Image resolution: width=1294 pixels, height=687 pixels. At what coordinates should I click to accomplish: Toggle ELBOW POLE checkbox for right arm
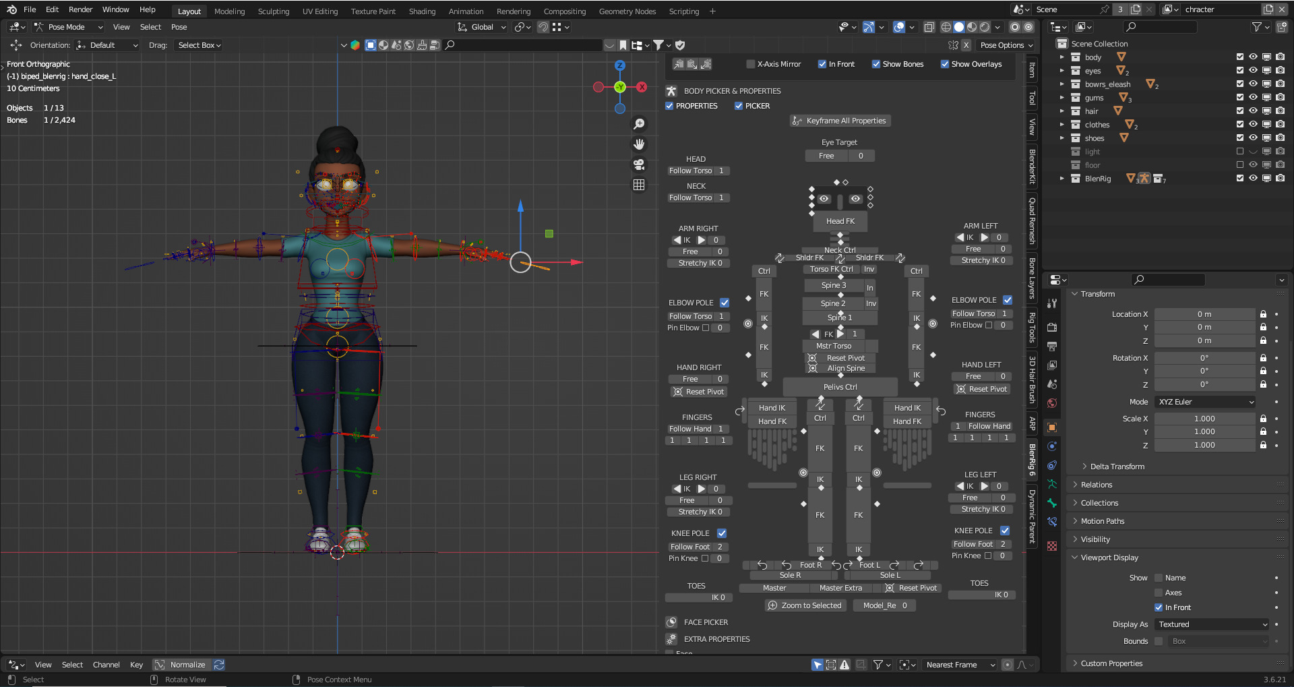tap(725, 303)
